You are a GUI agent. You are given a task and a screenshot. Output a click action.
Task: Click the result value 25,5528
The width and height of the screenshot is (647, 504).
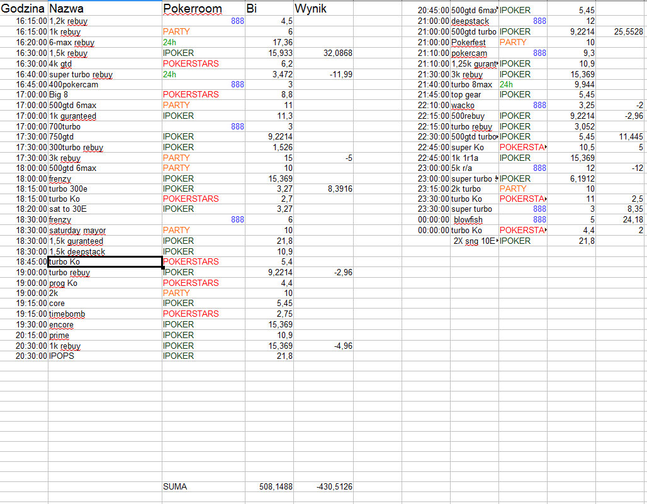pyautogui.click(x=620, y=31)
